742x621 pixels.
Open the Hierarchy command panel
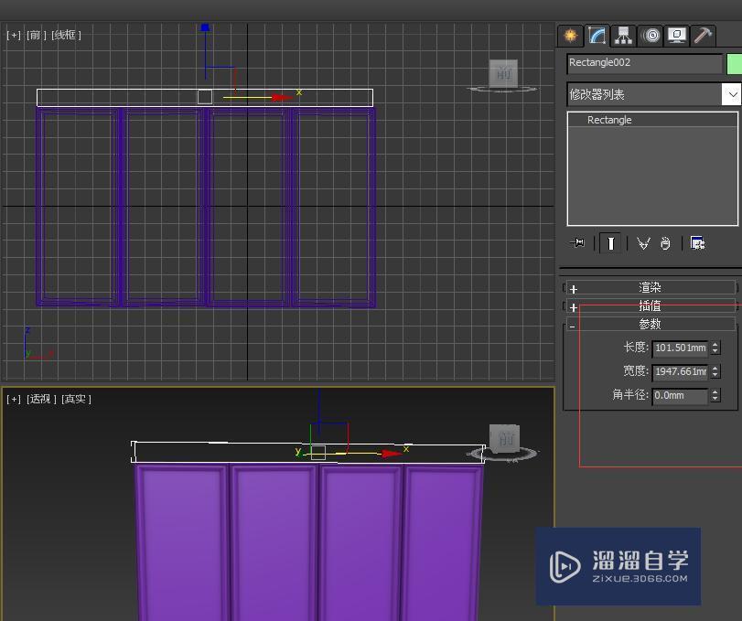tap(622, 36)
